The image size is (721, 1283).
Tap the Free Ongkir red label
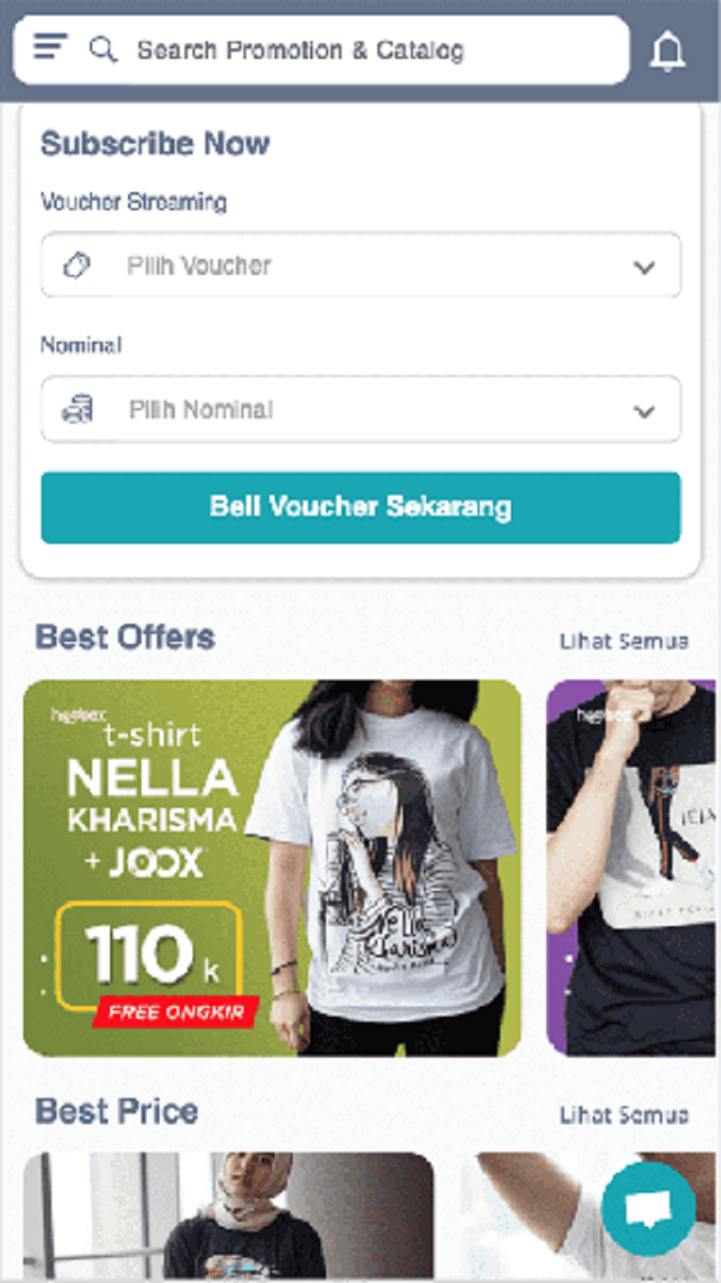coord(176,1012)
